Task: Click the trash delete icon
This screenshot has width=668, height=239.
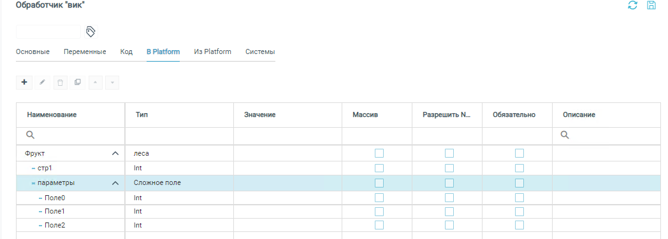Action: 60,83
